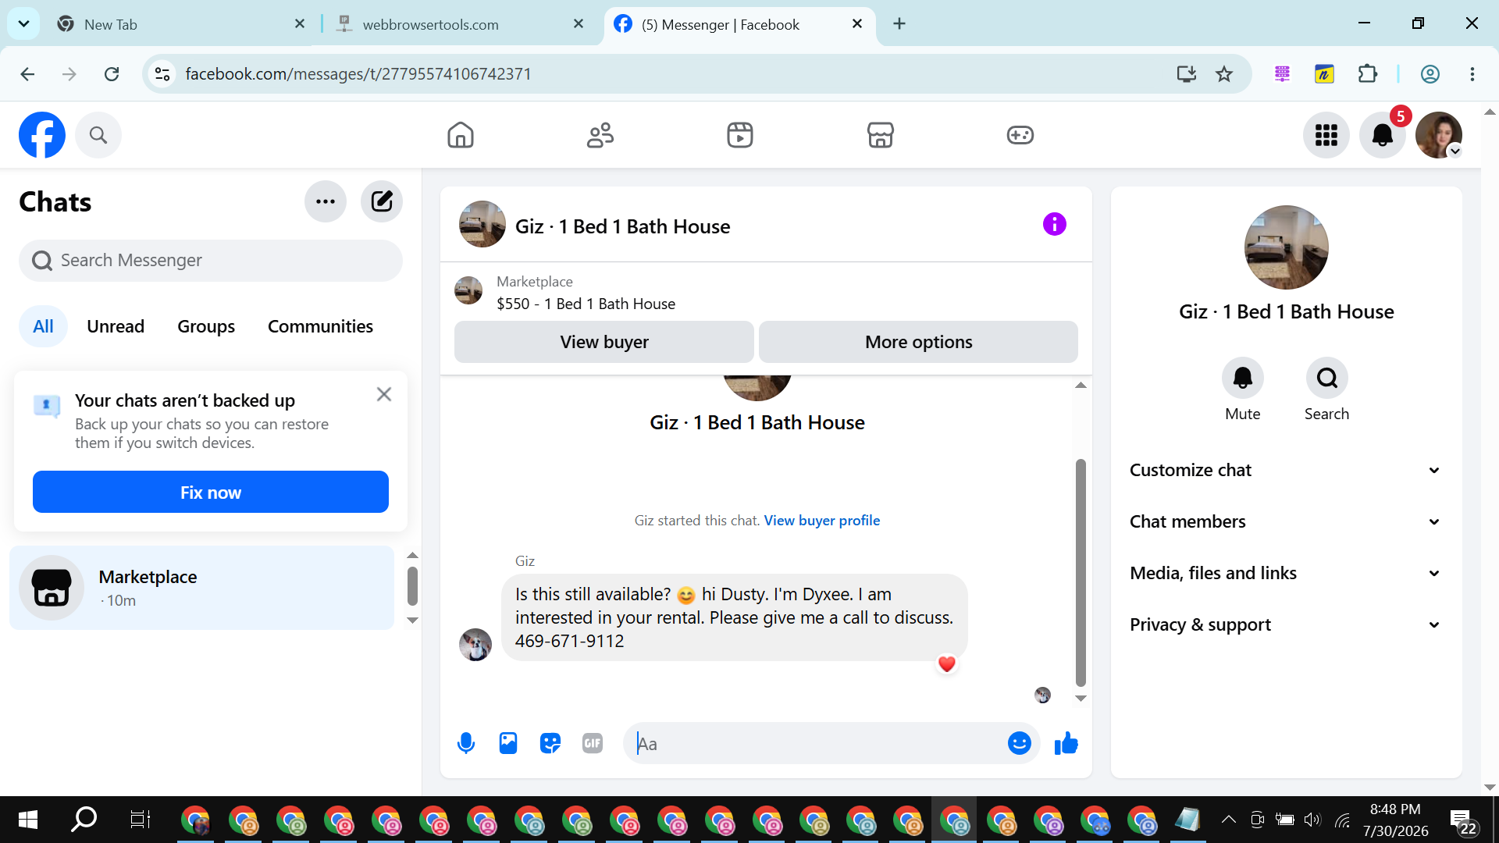Viewport: 1499px width, 843px height.
Task: Switch to the Communities filter
Action: pos(320,326)
